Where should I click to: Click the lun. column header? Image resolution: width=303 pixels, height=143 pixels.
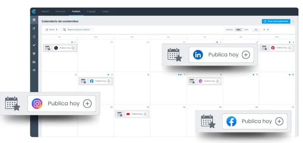click(x=60, y=37)
